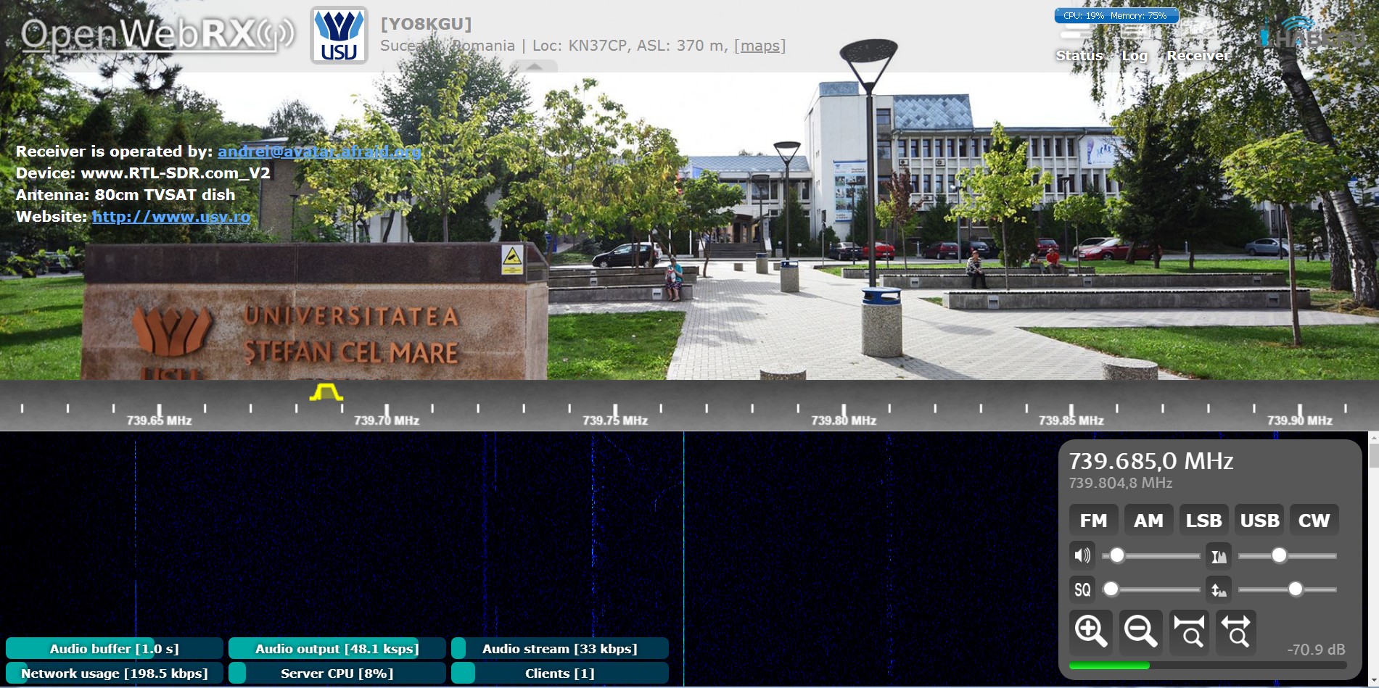
Task: Click the waterfall level arrows icon
Action: point(1219,589)
